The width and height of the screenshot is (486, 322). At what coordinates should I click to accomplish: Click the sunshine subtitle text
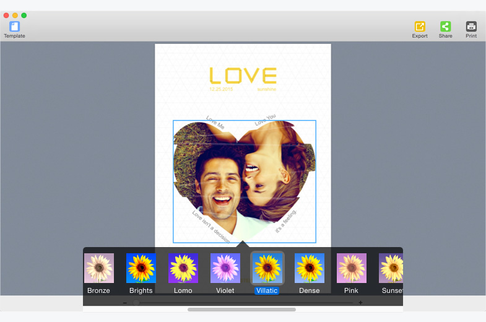pyautogui.click(x=267, y=90)
